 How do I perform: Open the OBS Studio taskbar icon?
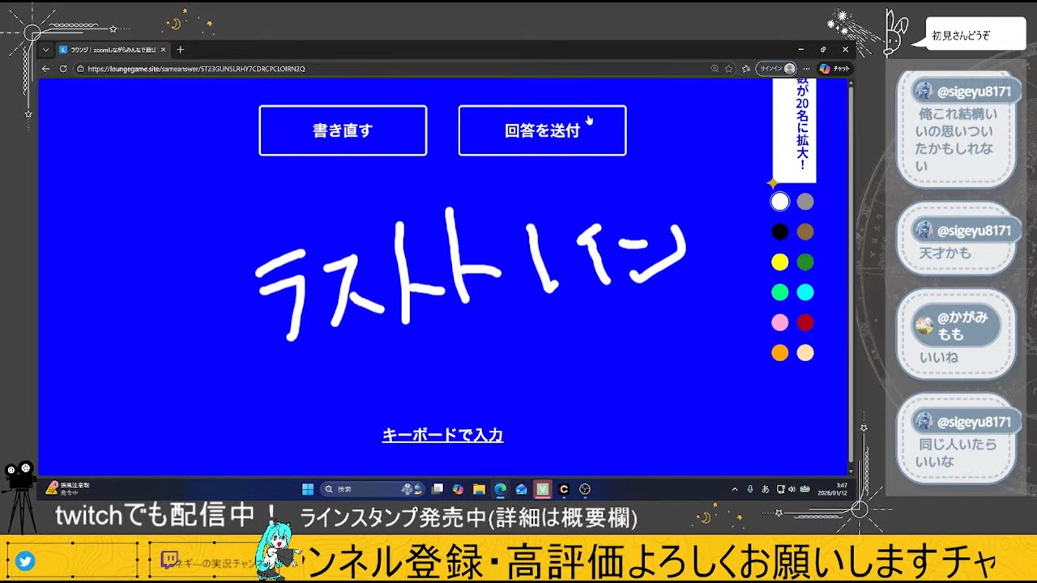point(585,489)
